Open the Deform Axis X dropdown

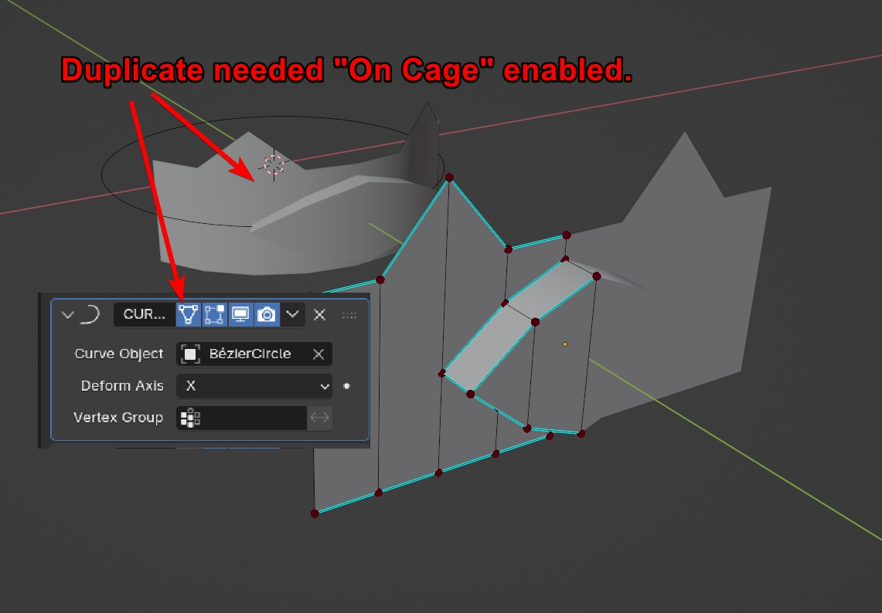254,386
